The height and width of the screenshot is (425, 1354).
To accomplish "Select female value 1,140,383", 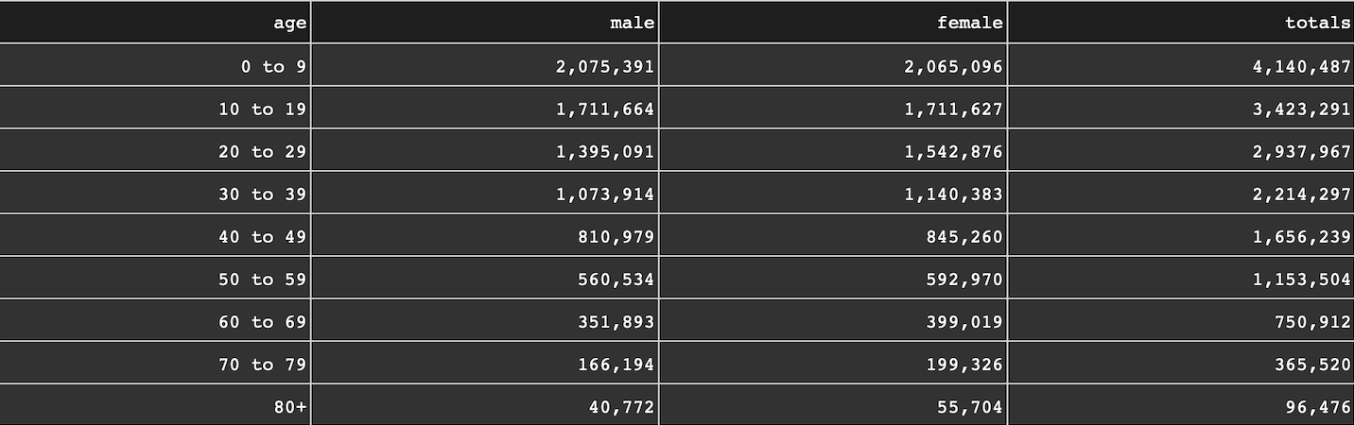I will 953,195.
